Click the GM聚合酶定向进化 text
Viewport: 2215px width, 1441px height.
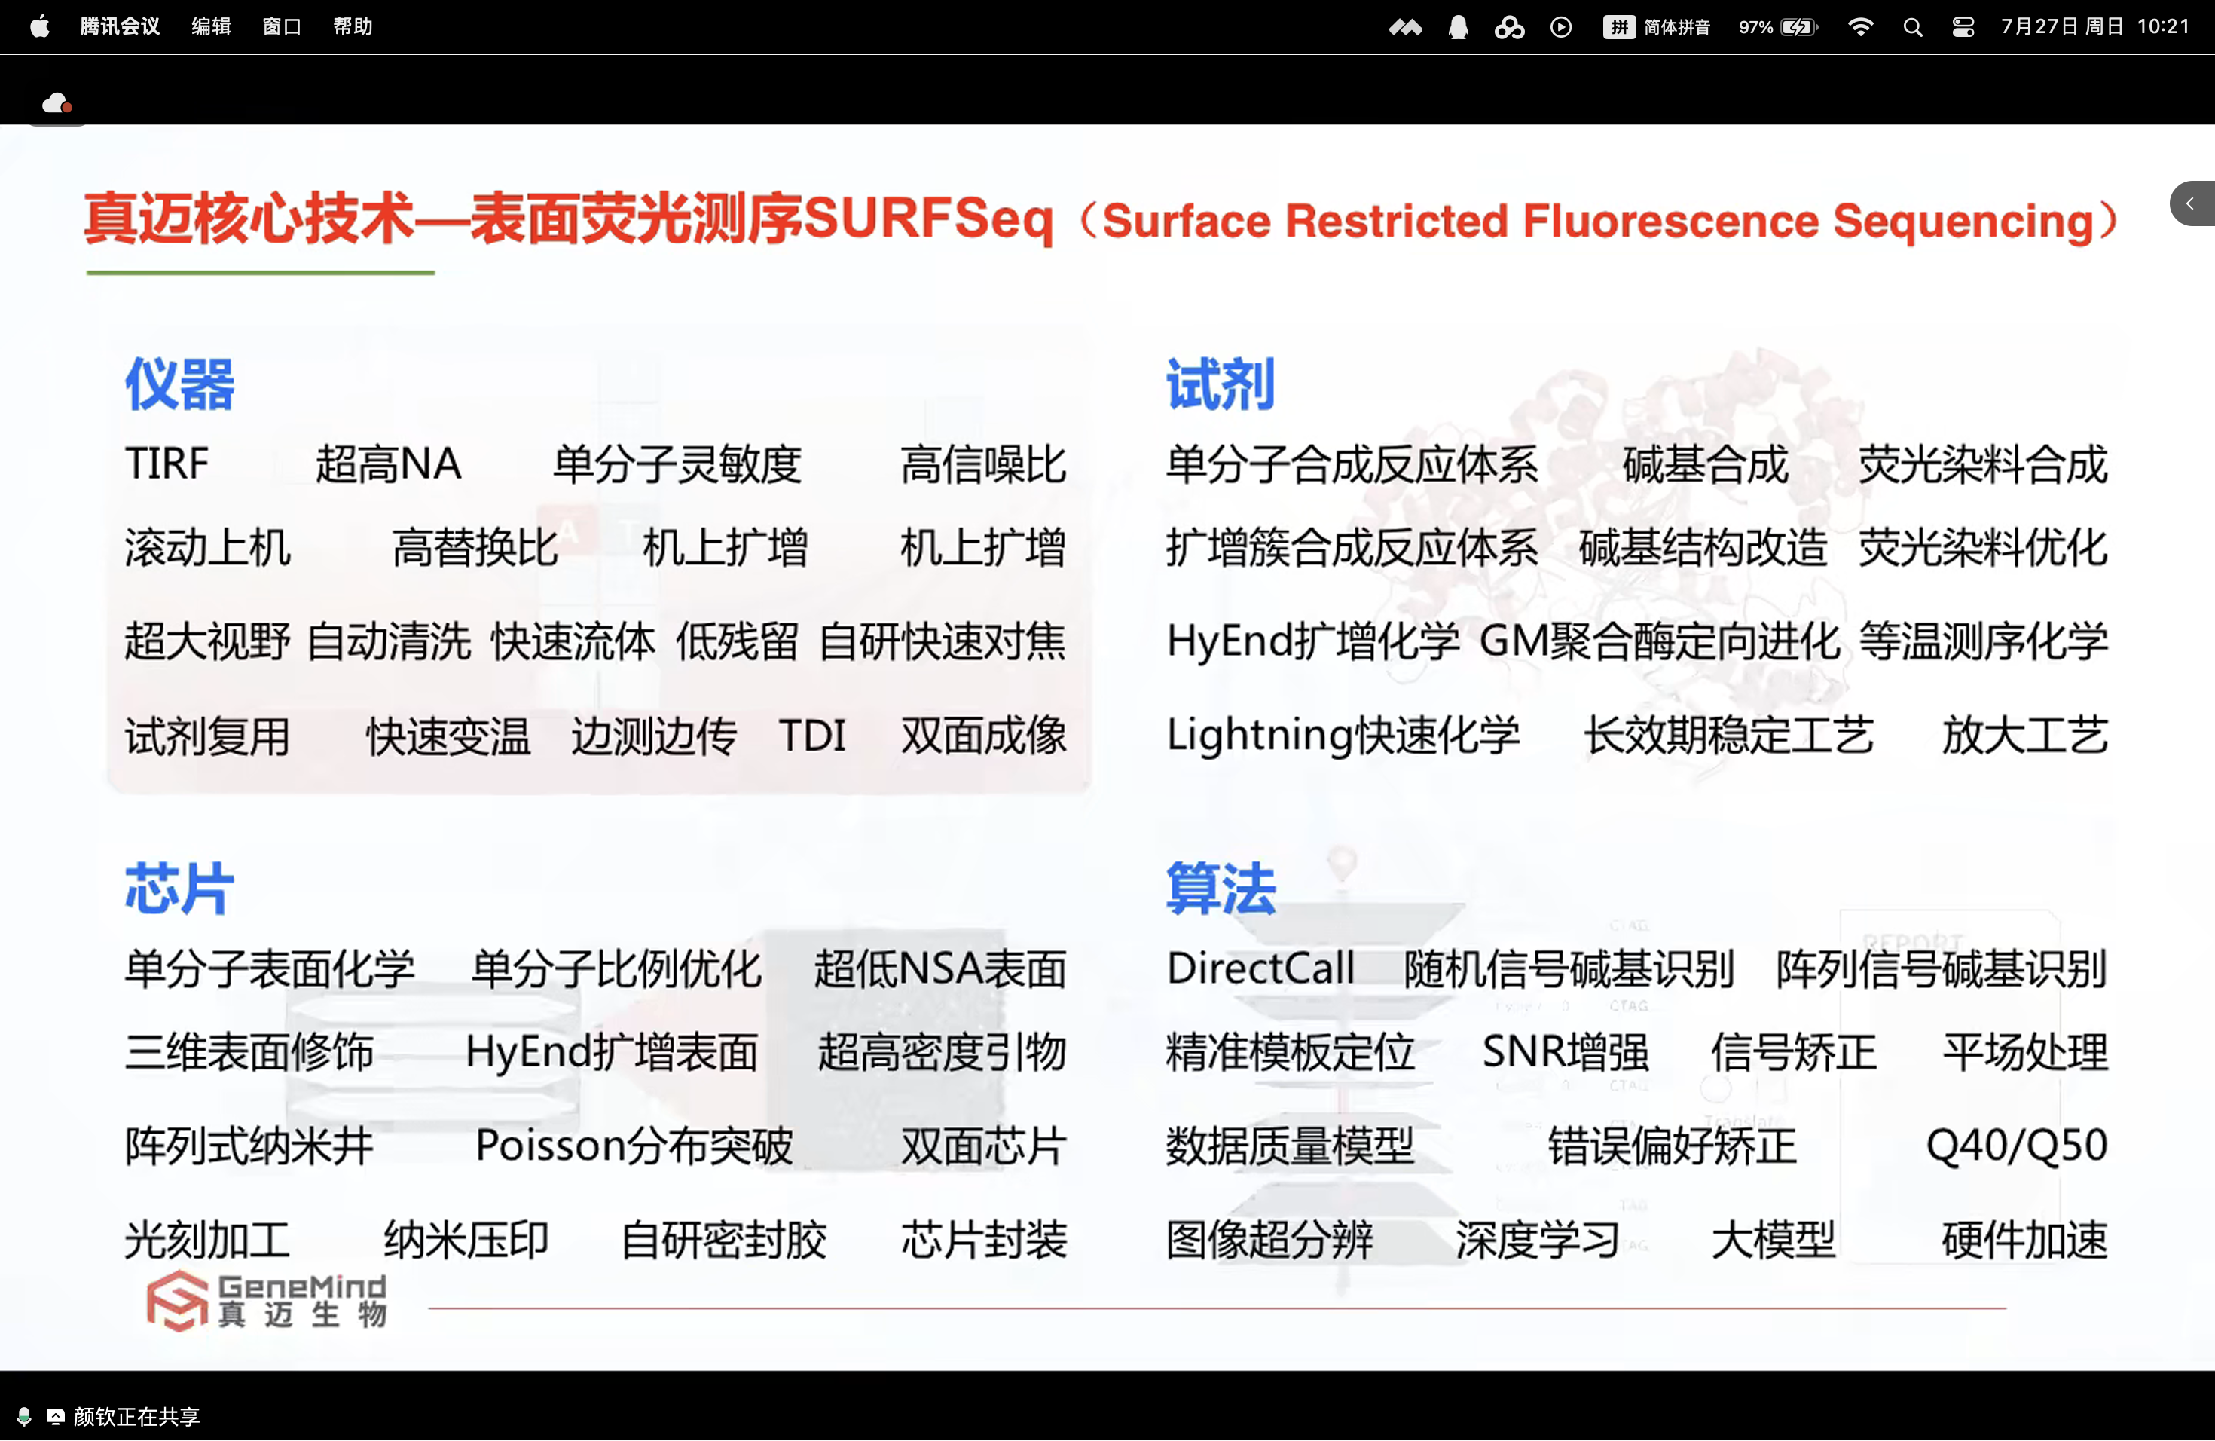pos(1660,641)
